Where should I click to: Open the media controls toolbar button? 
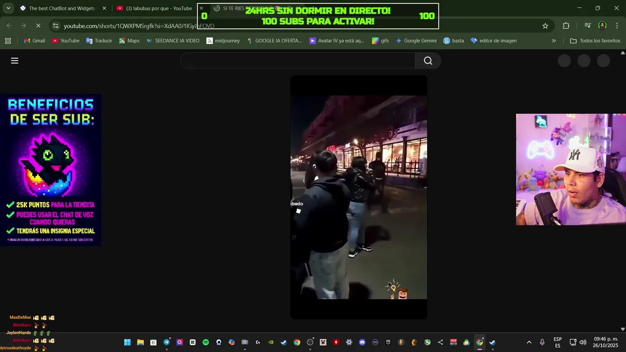pyautogui.click(x=588, y=26)
